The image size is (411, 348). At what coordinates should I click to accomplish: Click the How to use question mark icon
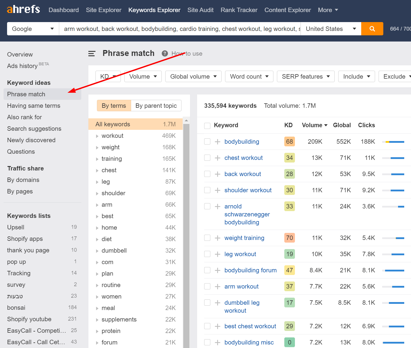pyautogui.click(x=165, y=54)
